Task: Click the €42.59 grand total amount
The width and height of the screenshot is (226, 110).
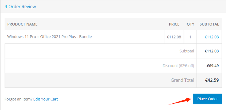Action: click(x=212, y=80)
